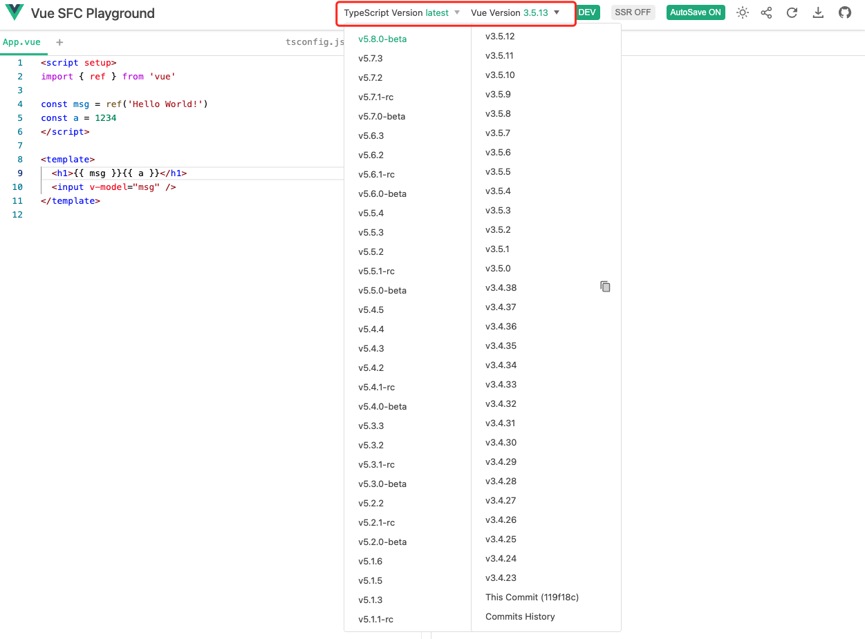
Task: Select TypeScript v5.3.0-beta
Action: 382,484
